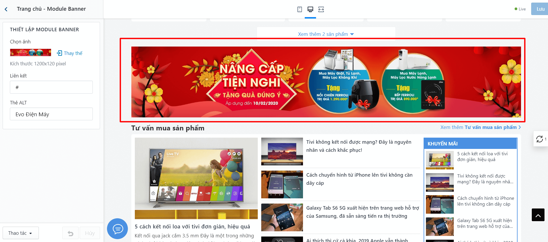Click the KHUYẾN MÃI sidebar header
Image resolution: width=548 pixels, height=242 pixels.
(x=470, y=143)
